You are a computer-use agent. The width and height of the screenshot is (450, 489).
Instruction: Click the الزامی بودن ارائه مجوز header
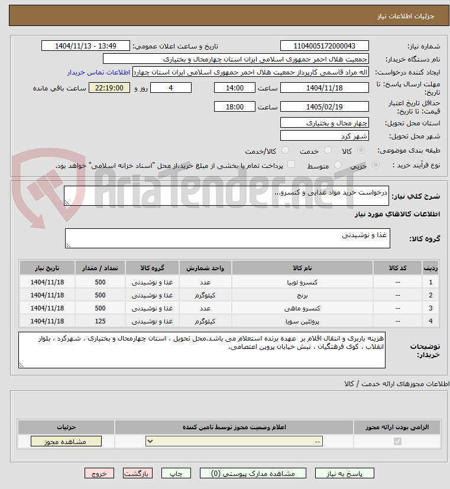[x=397, y=427]
